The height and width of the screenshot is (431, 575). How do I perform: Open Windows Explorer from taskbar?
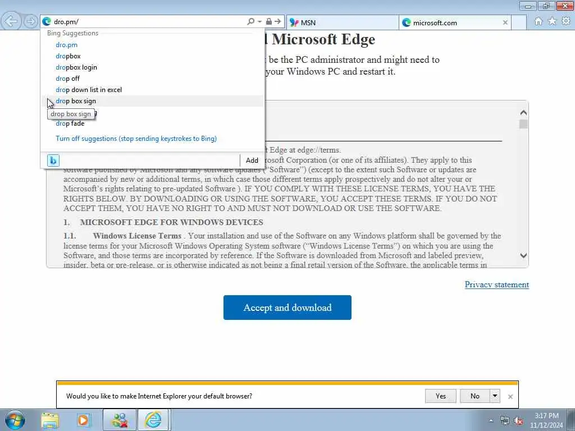click(50, 420)
